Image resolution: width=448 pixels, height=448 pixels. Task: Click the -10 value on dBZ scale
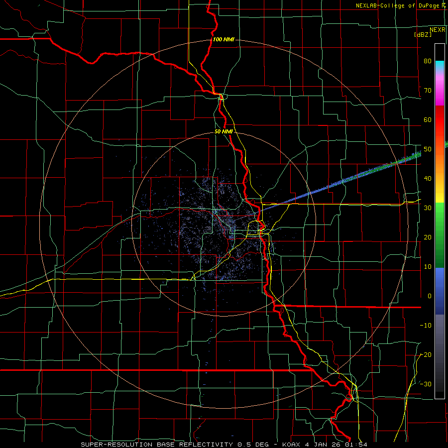click(426, 326)
